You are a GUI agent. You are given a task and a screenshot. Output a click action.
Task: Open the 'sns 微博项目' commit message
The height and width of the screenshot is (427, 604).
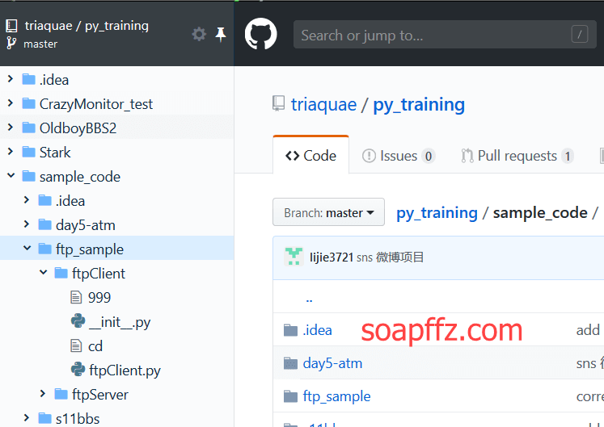click(x=390, y=257)
